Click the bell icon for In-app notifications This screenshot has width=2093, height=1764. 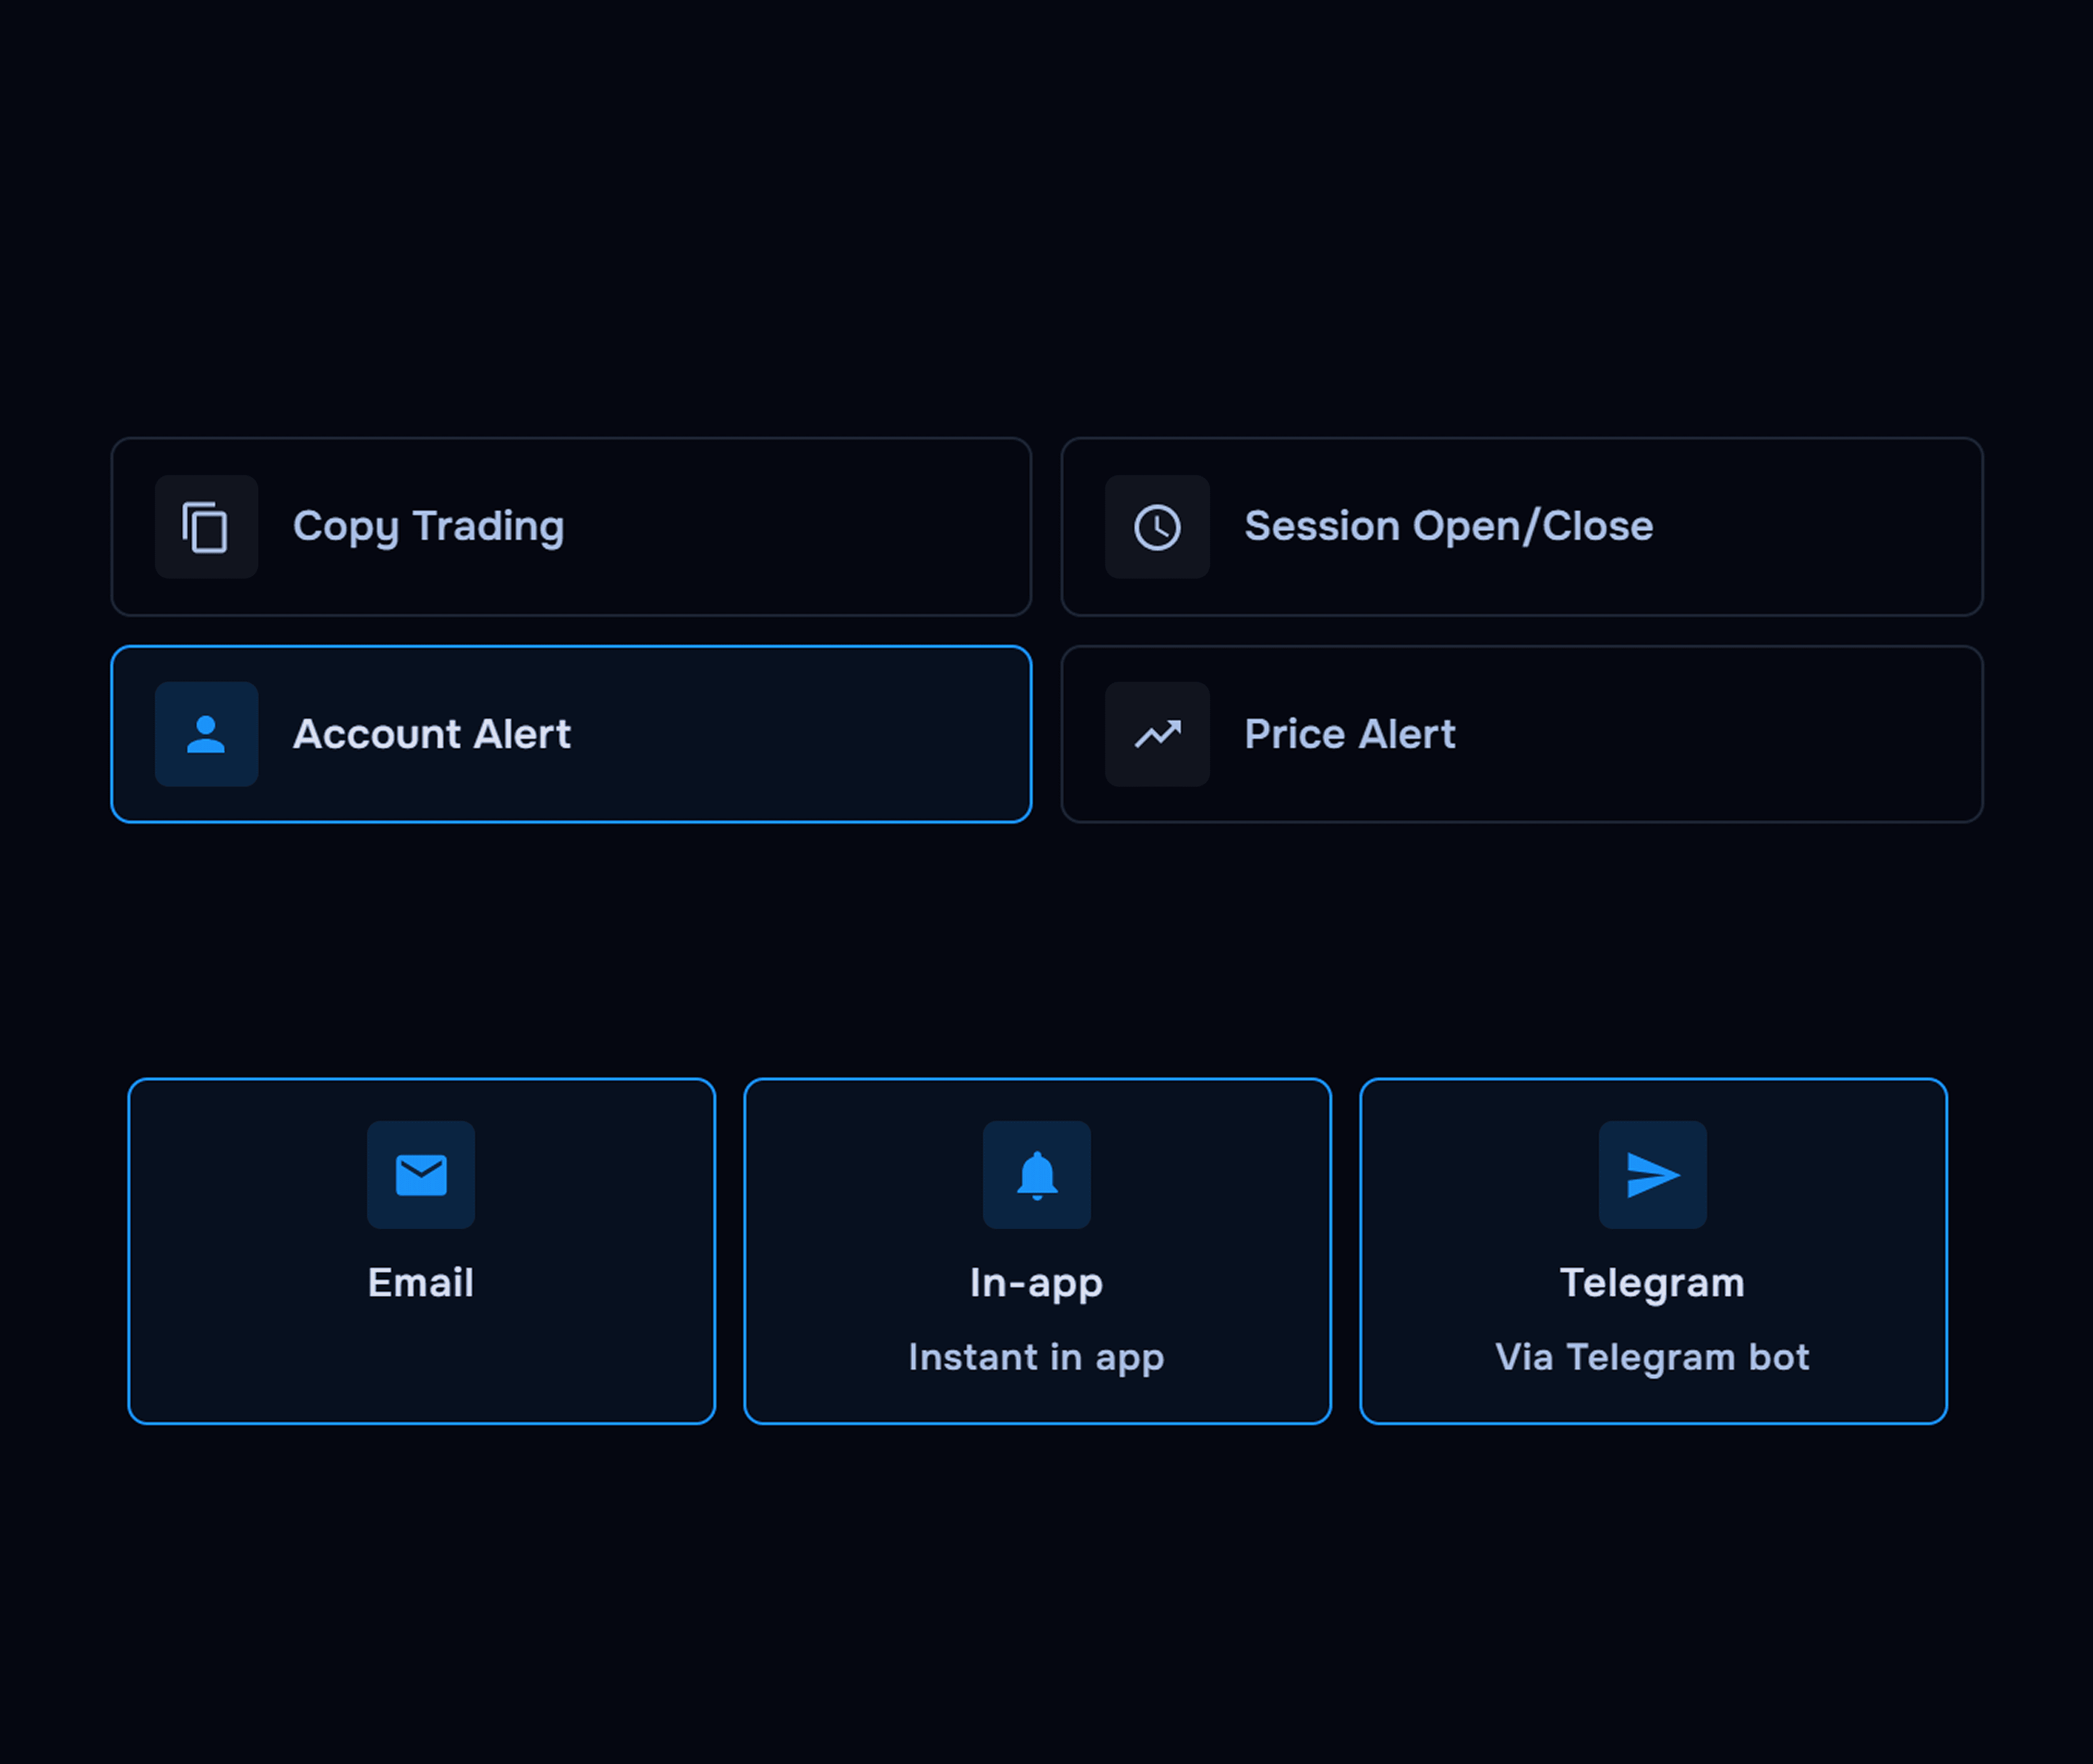tap(1037, 1175)
